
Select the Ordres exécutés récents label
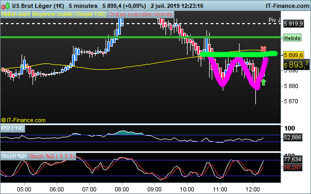(x=141, y=15)
